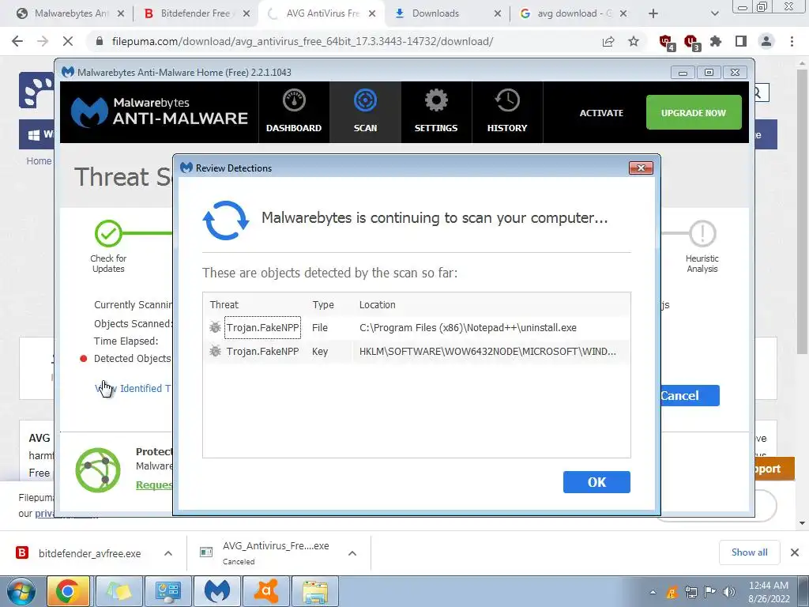The width and height of the screenshot is (809, 607).
Task: Click the HKLM\SOFTWARE registry location cell
Action: (x=487, y=352)
